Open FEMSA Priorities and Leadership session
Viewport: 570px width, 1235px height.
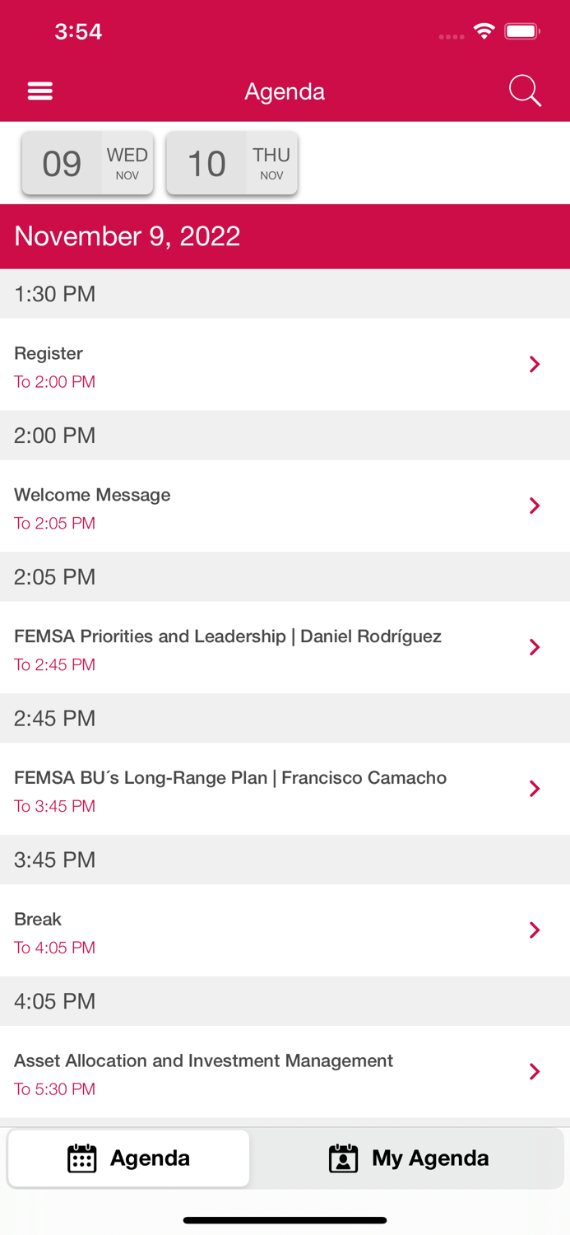click(x=228, y=636)
